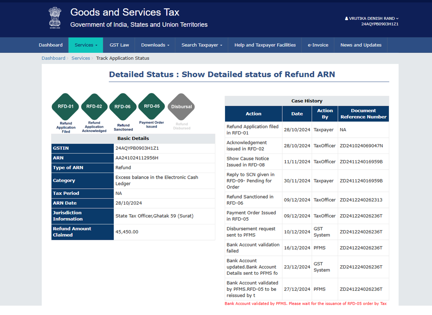Click the RFD-05 Payment Order diamond

click(x=152, y=106)
